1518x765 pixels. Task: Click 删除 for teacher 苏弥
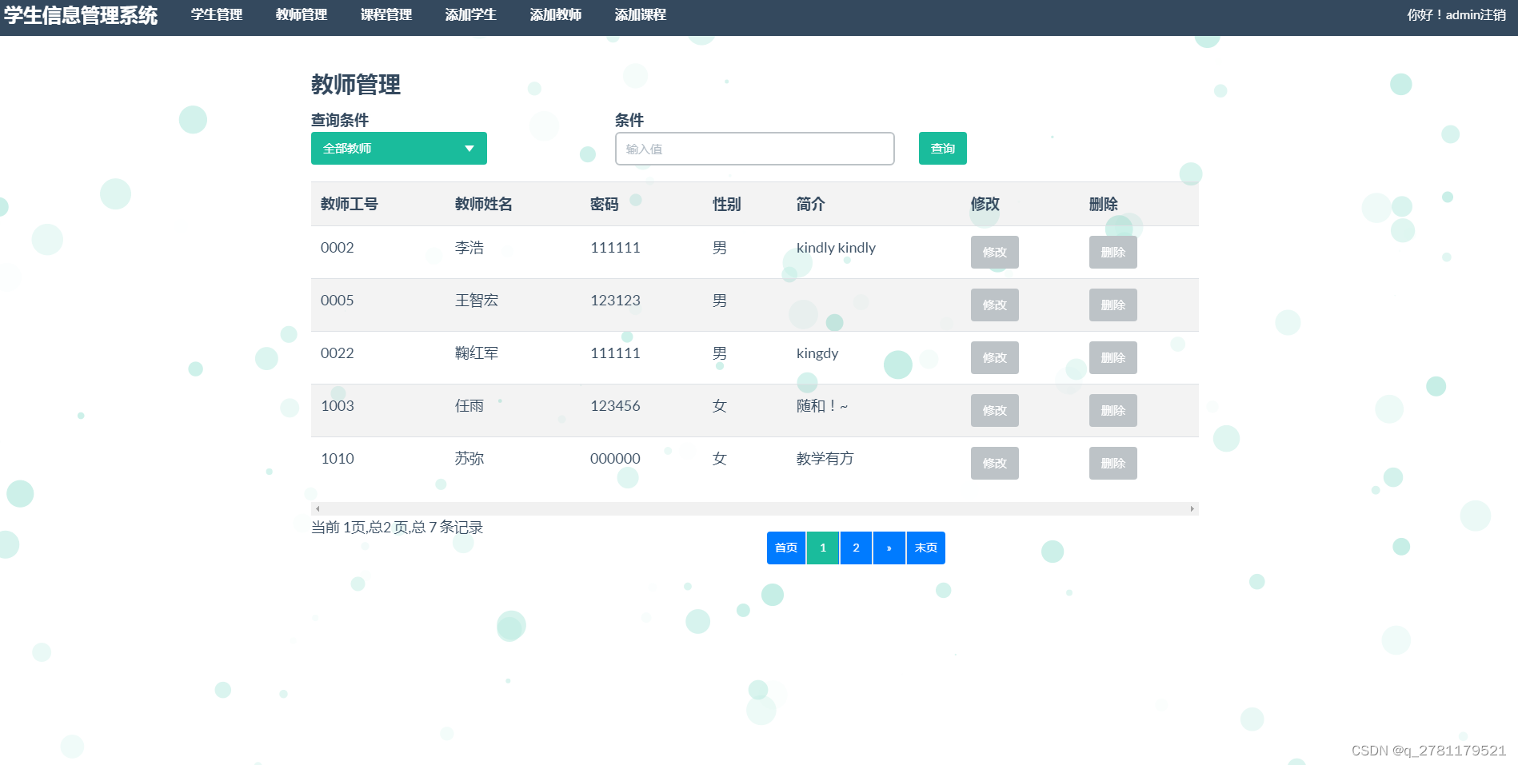1113,464
